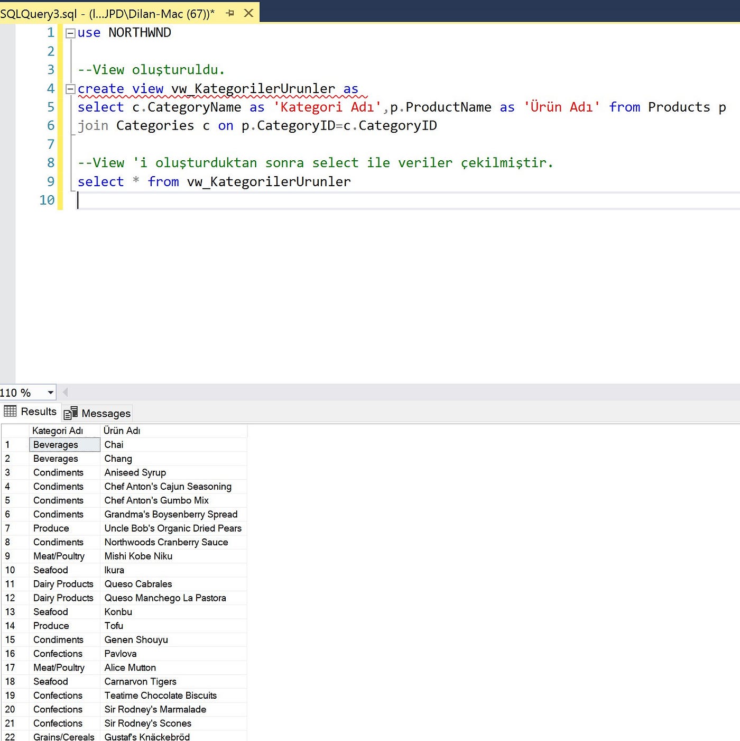Select the 'Chang' cell
This screenshot has width=740, height=741.
point(173,459)
